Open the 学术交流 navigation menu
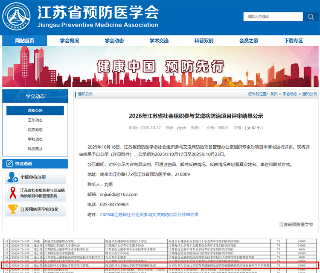 159,41
